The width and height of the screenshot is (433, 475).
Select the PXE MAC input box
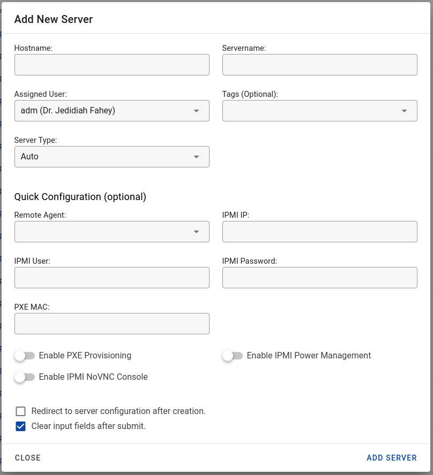(x=111, y=324)
